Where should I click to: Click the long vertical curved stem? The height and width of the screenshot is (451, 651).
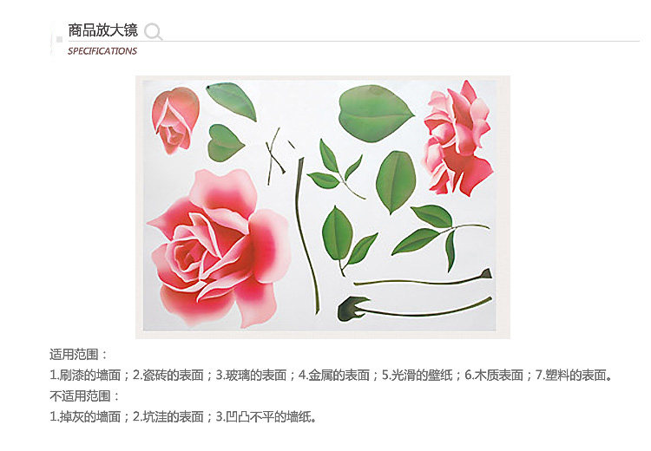[306, 235]
